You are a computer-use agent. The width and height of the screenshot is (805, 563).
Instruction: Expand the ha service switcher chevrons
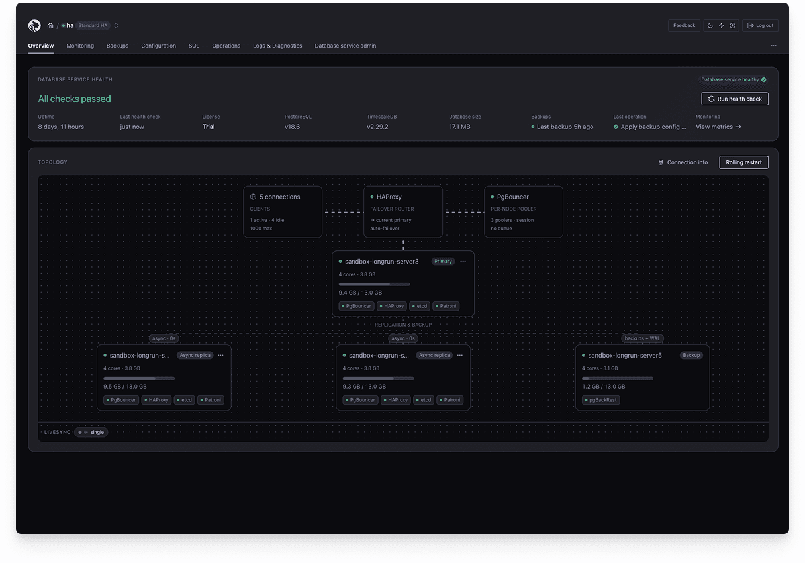117,26
